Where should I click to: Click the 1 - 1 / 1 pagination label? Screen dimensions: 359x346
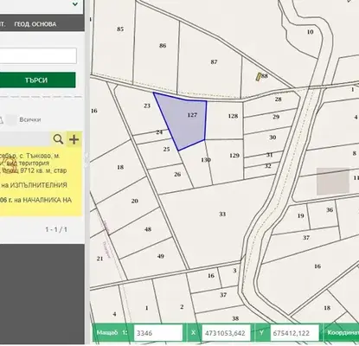(56, 229)
